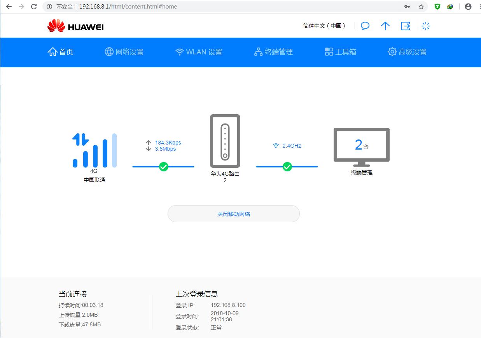Image resolution: width=481 pixels, height=338 pixels.
Task: Open the 工具箱 tab
Action: (x=341, y=52)
